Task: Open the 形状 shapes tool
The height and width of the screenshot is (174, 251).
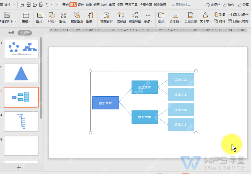Action: point(52,18)
